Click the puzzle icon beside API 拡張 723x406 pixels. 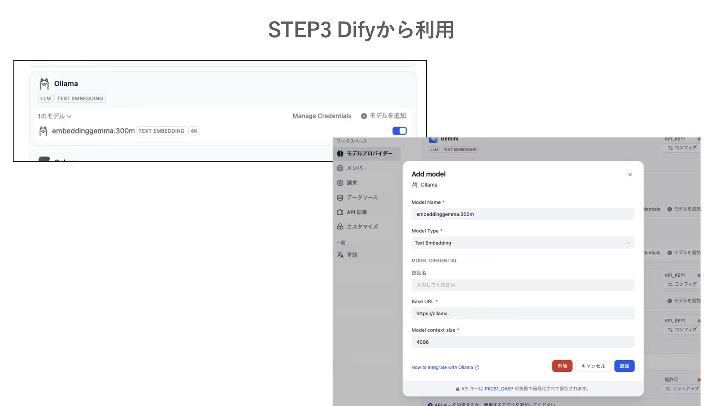point(340,212)
